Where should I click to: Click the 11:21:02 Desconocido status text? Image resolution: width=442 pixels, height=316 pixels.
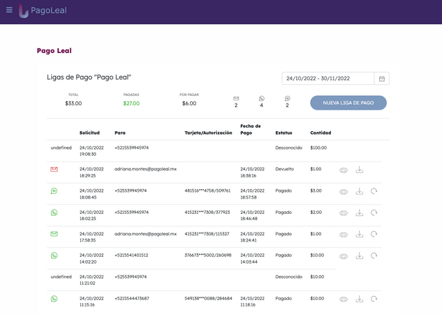289,277
